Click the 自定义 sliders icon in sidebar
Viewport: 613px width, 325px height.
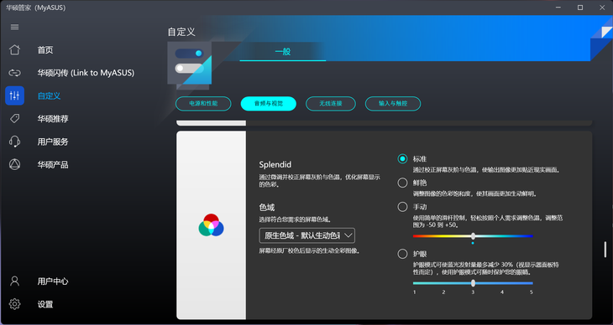(14, 95)
